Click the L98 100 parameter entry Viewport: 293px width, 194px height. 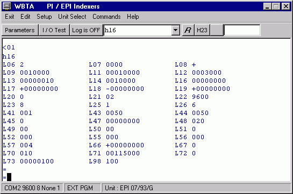pyautogui.click(x=104, y=161)
